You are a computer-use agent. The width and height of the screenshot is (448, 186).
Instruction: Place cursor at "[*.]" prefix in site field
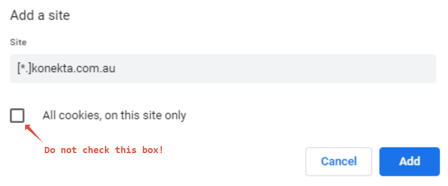tap(24, 69)
